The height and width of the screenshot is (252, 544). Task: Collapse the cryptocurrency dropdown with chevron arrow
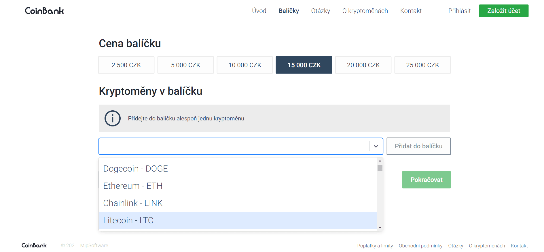[376, 146]
